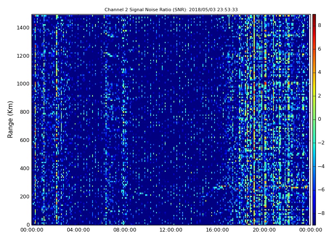Click the colorbar label −2

click(321, 143)
